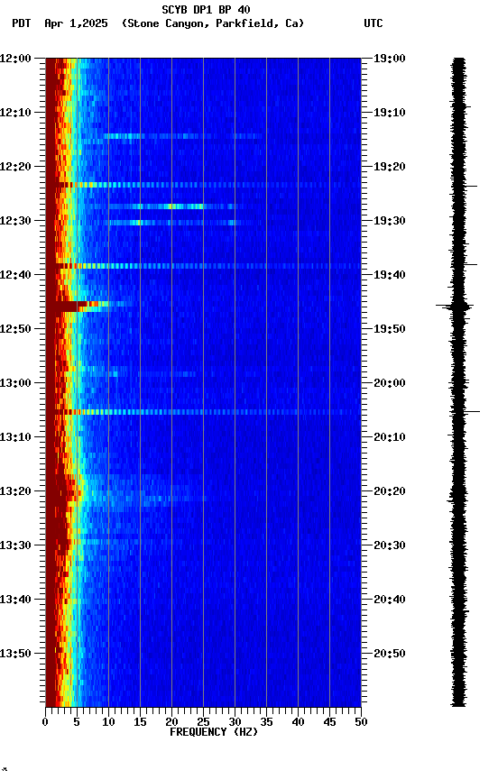Click the broadband event streak near 13:05
The width and height of the screenshot is (498, 779).
coord(203,412)
